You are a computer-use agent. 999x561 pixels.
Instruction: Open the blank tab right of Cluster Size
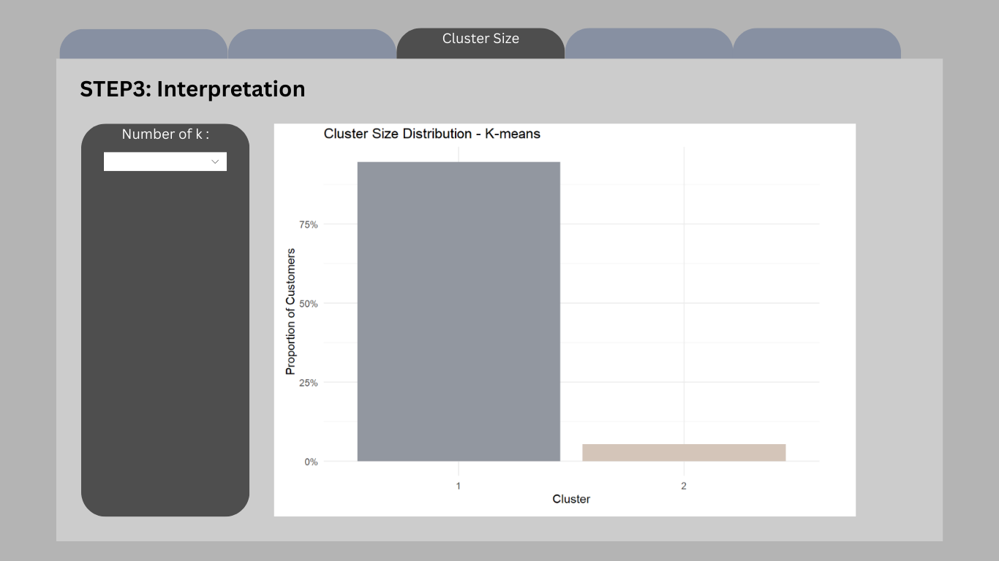click(x=649, y=44)
